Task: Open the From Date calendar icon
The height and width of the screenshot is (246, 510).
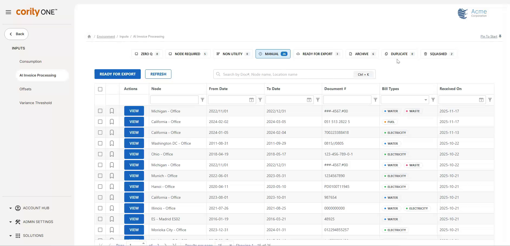Action: (251, 100)
